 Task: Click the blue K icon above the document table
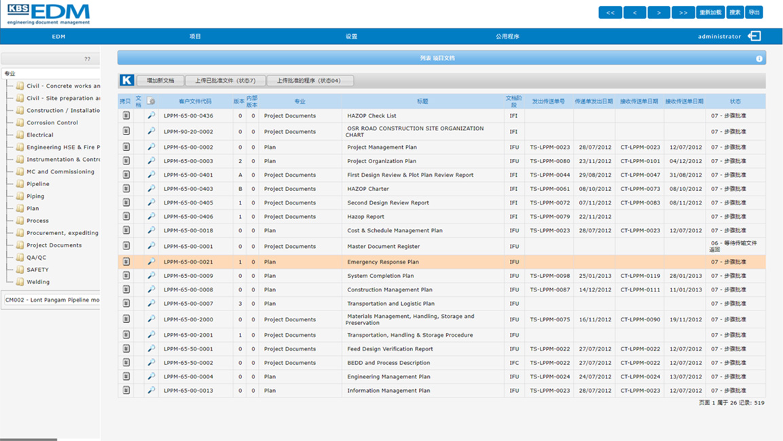click(126, 80)
